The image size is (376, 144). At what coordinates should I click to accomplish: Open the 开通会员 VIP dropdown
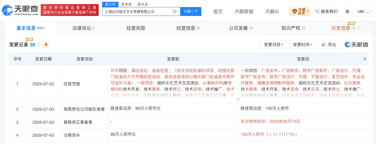(300, 12)
